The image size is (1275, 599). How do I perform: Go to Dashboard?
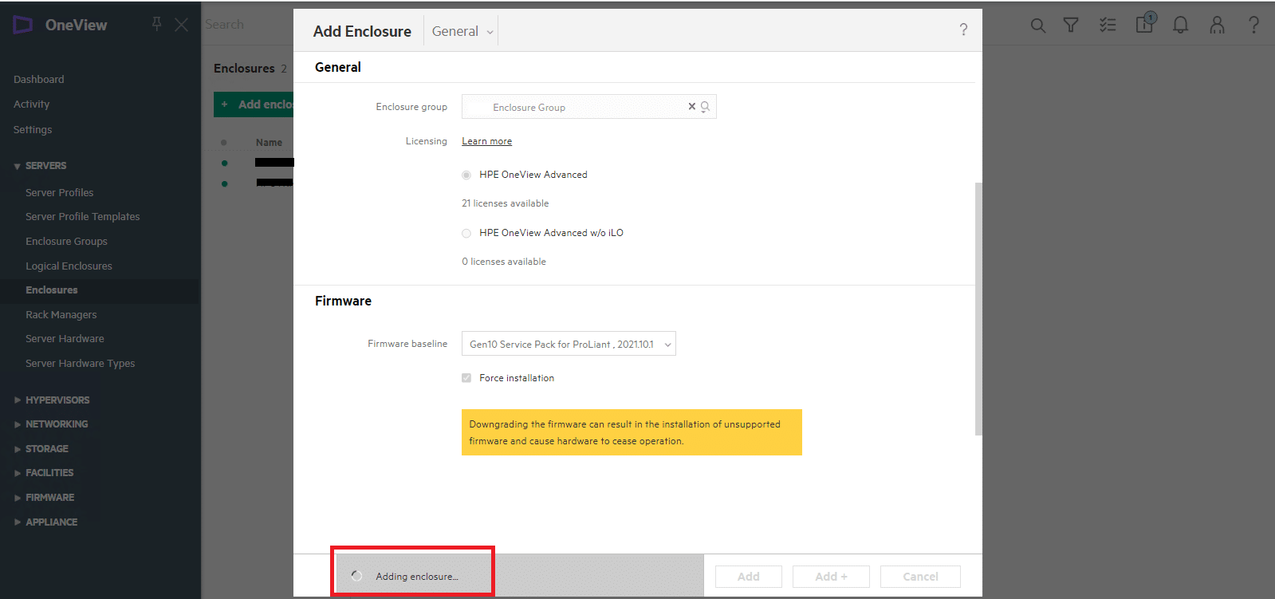coord(39,79)
